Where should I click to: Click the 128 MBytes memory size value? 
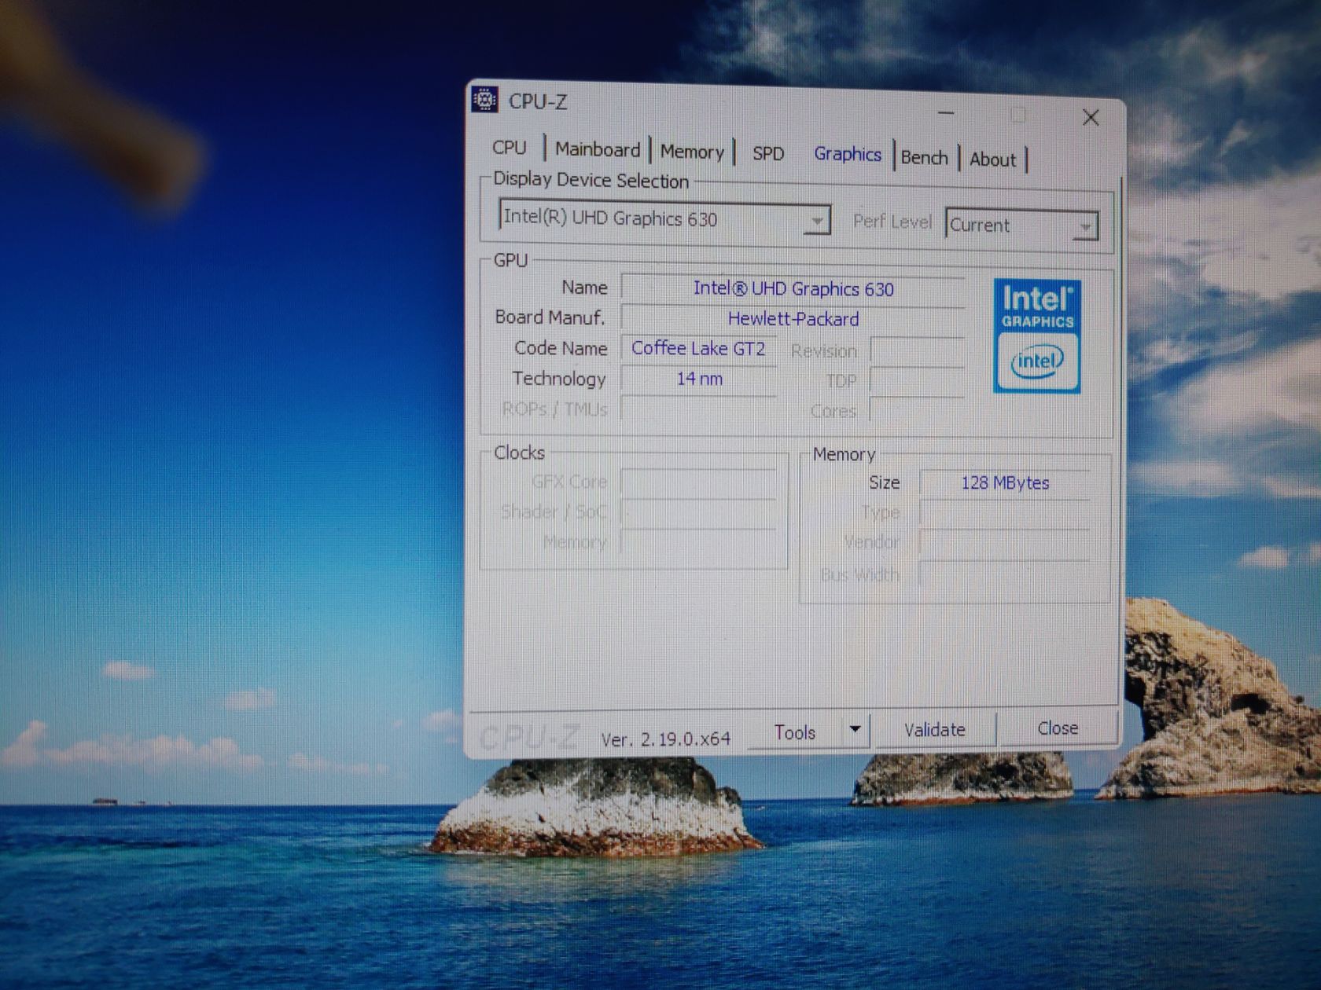tap(1005, 483)
